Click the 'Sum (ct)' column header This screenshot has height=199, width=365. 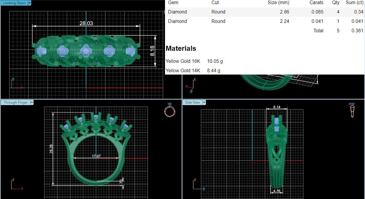(x=354, y=2)
